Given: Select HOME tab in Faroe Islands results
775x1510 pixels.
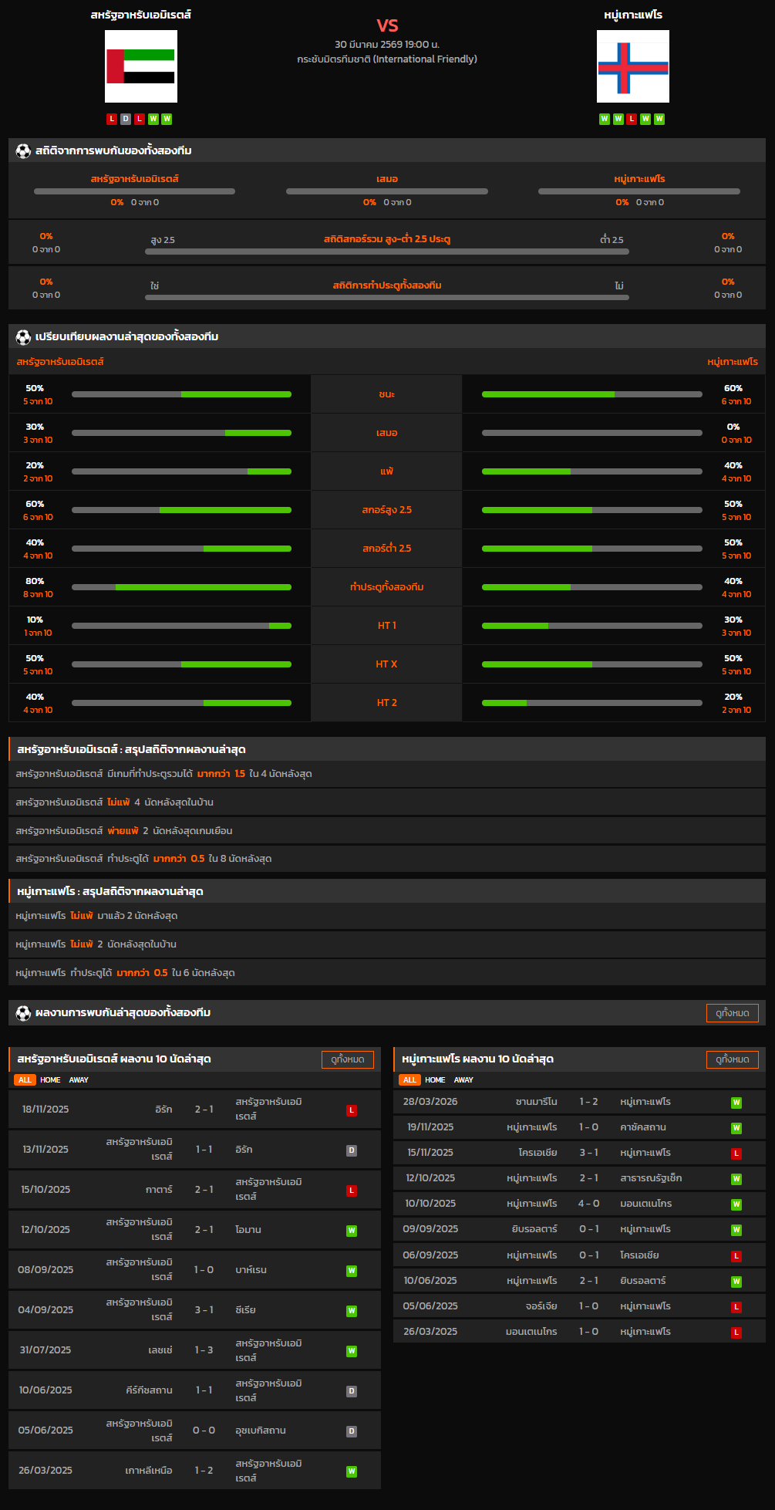Looking at the screenshot, I should [435, 1080].
